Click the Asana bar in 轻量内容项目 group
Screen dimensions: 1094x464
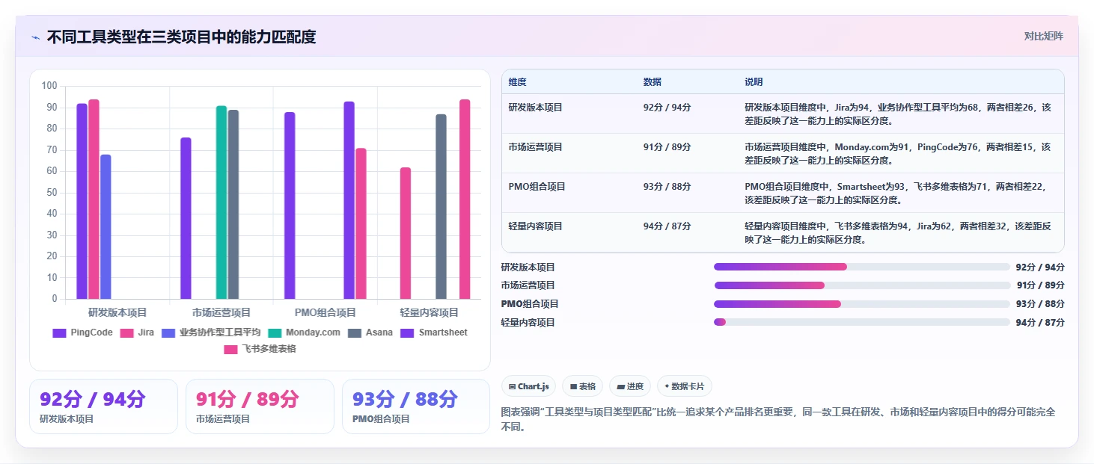click(441, 207)
